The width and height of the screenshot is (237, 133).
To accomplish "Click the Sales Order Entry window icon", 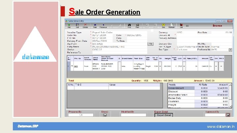I will tap(66, 21).
